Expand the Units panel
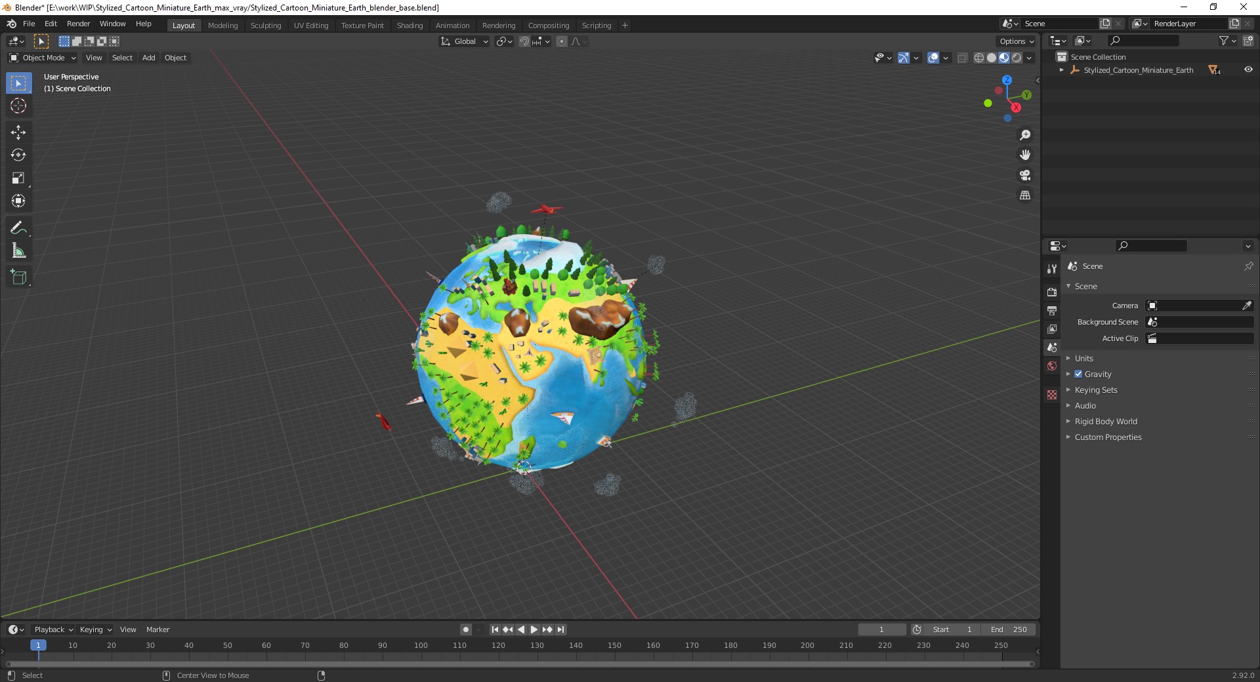Screen dimensions: 1260x682 pyautogui.click(x=1084, y=358)
